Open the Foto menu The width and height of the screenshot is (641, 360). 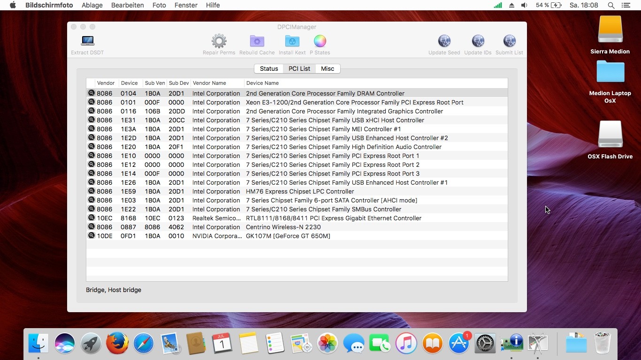(x=159, y=5)
